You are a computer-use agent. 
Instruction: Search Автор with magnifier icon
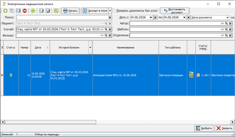[x=227, y=23]
